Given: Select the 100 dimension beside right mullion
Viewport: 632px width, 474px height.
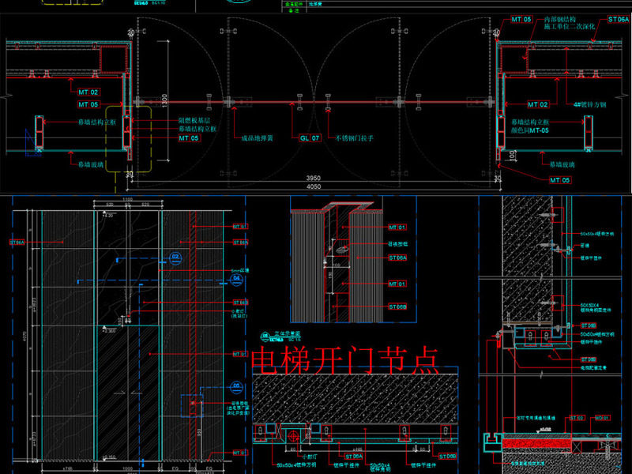Looking at the screenshot, I should pyautogui.click(x=512, y=155).
